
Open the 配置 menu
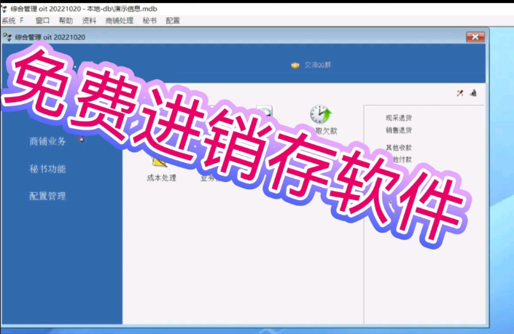tap(173, 21)
